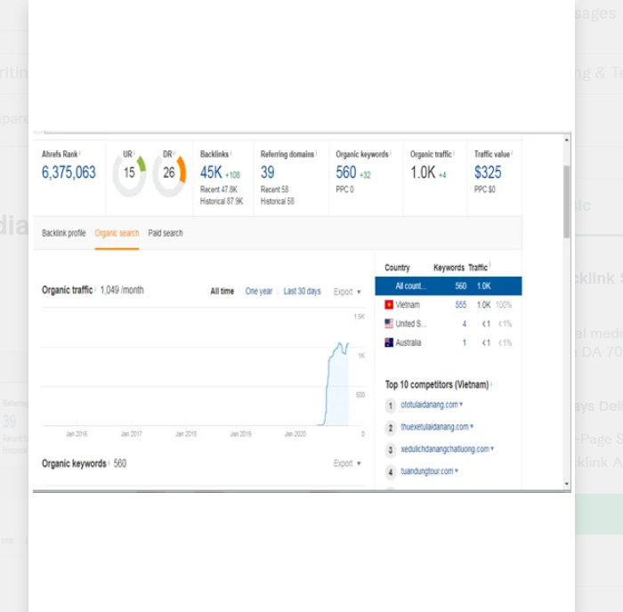The width and height of the screenshot is (623, 612).
Task: Open the Backlinks count 45K
Action: [x=211, y=173]
